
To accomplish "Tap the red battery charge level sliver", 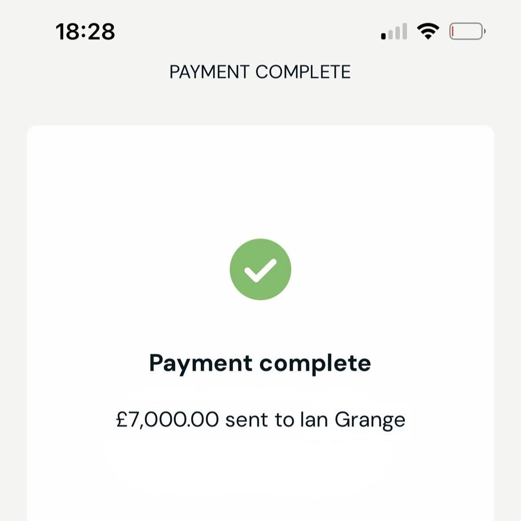I will pyautogui.click(x=453, y=32).
